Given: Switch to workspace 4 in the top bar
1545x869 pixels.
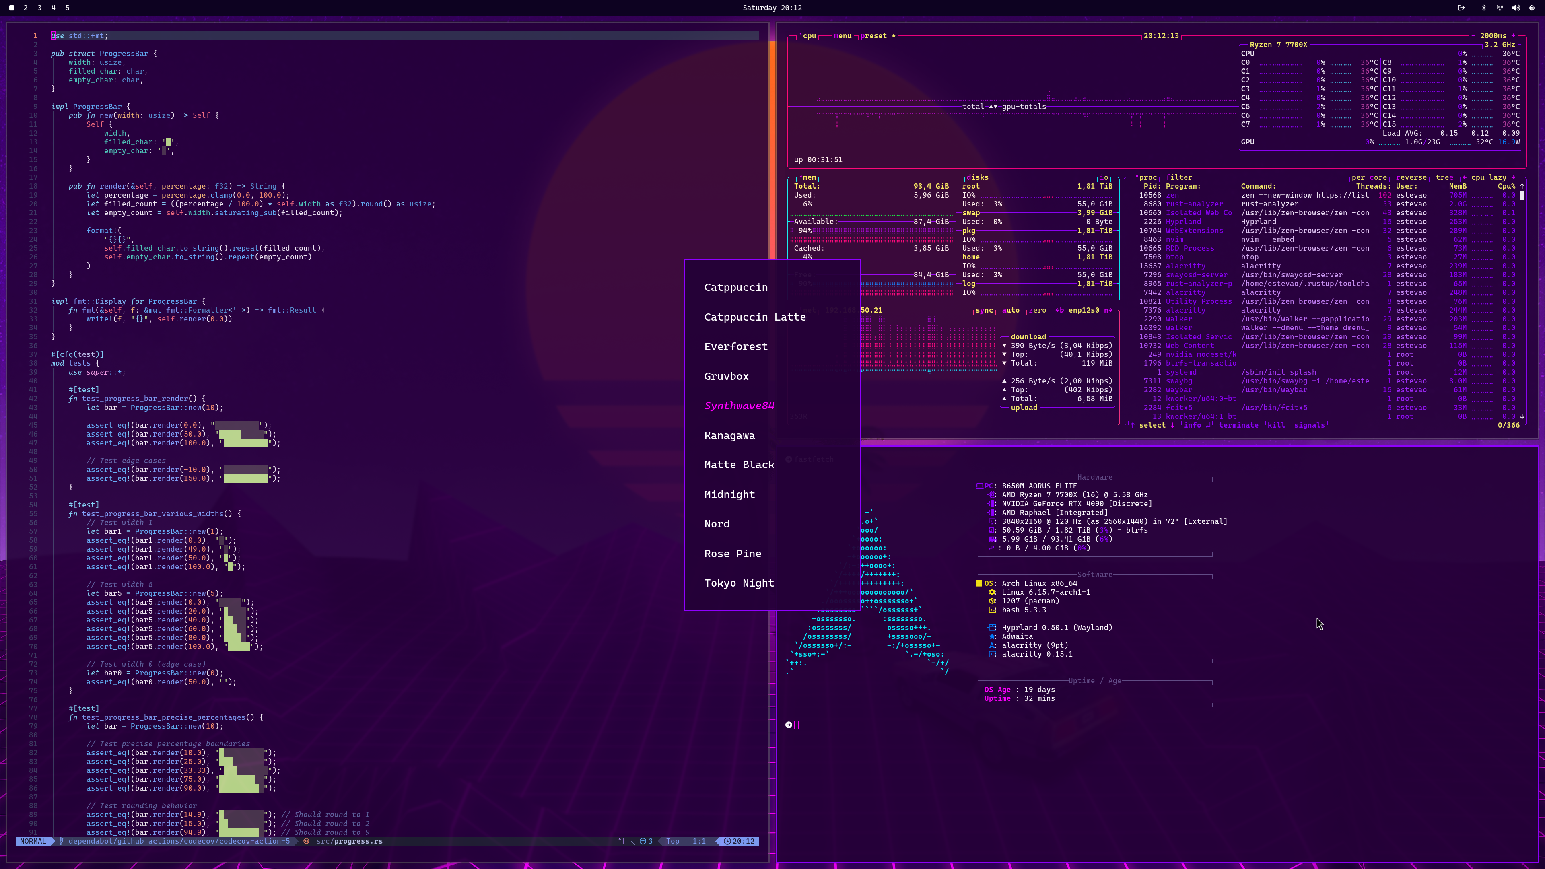Looking at the screenshot, I should [53, 8].
